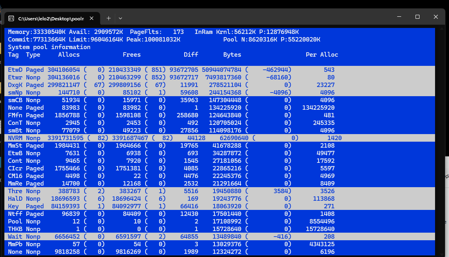Click the Key tag row

[x=220, y=207]
